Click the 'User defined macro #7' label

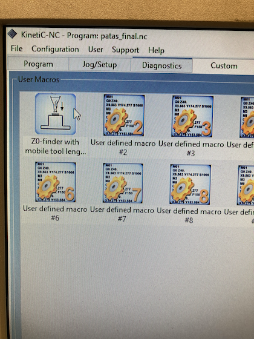[122, 214]
